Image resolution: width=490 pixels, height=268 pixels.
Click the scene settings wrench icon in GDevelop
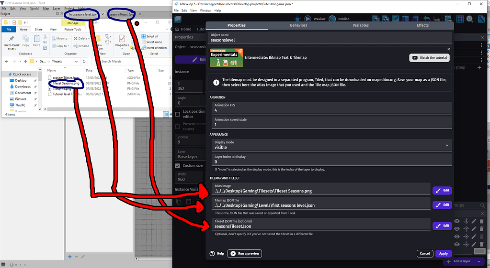[481, 19]
